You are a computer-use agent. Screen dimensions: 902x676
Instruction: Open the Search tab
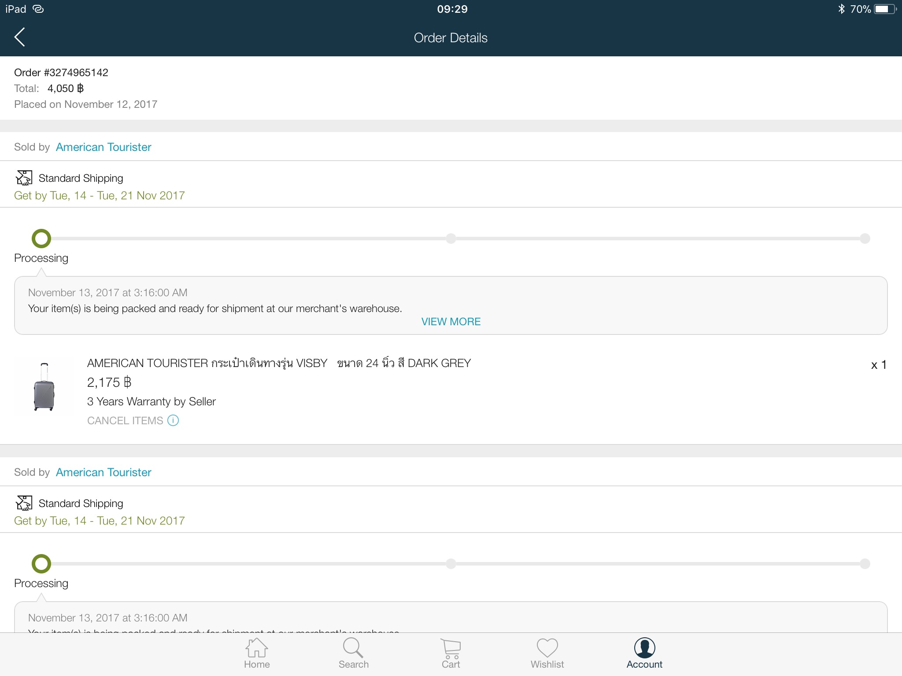coord(353,653)
